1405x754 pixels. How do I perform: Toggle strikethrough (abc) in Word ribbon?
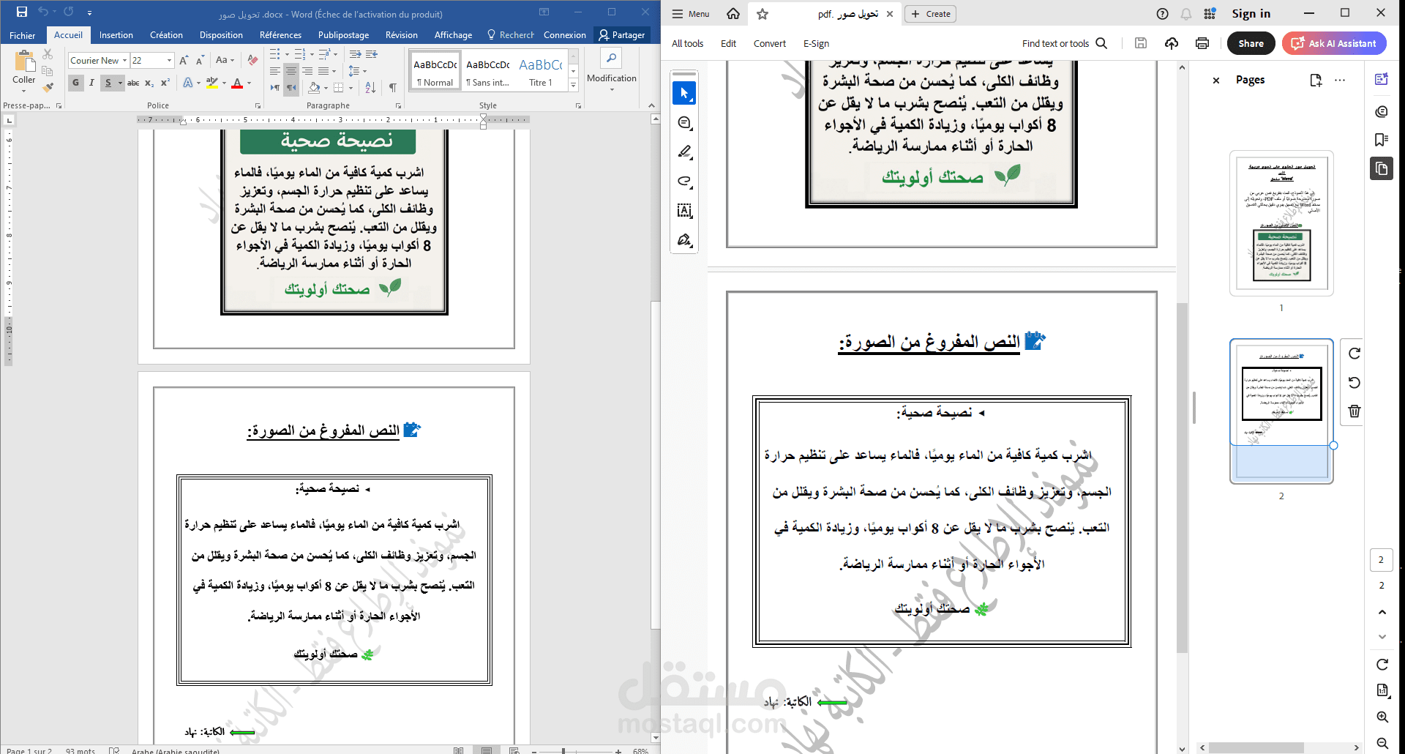[133, 83]
